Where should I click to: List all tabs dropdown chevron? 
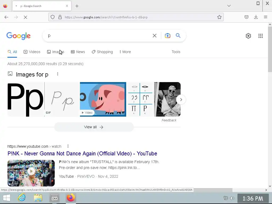click(x=229, y=6)
